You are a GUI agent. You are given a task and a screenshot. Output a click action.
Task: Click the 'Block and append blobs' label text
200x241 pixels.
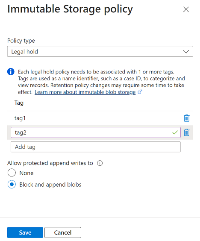50,185
